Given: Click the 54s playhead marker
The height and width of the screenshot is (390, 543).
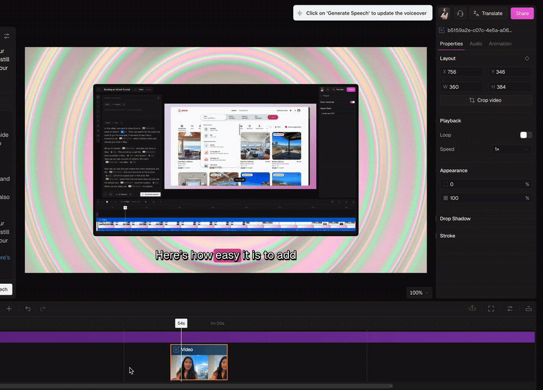Looking at the screenshot, I should 181,323.
